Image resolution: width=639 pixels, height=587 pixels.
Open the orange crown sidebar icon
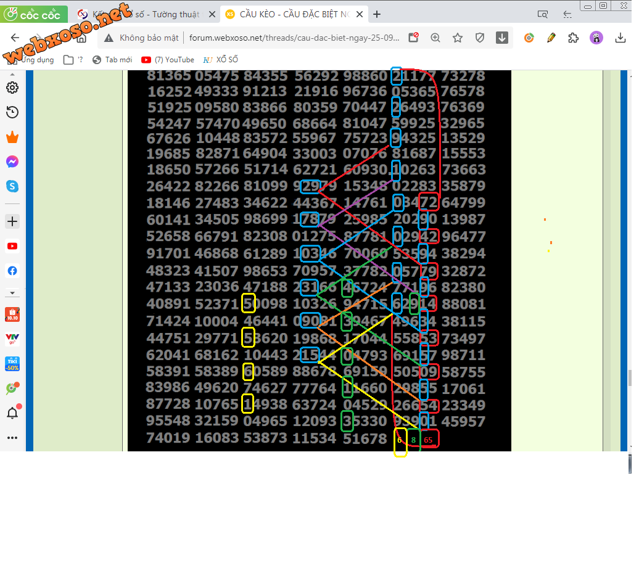(x=12, y=138)
